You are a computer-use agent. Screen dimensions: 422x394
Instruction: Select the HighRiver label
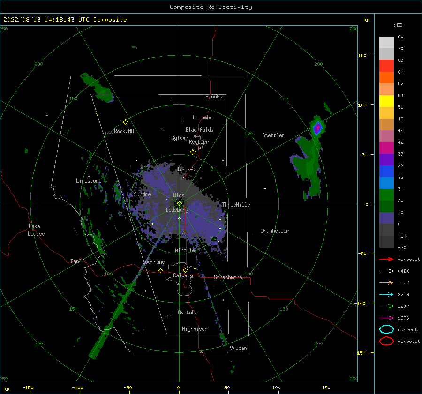point(195,329)
